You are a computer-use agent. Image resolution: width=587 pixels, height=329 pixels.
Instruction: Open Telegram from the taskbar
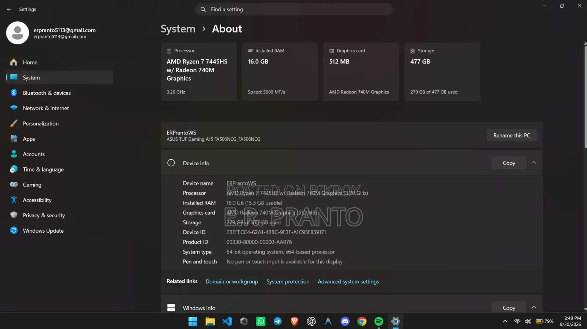(x=278, y=322)
